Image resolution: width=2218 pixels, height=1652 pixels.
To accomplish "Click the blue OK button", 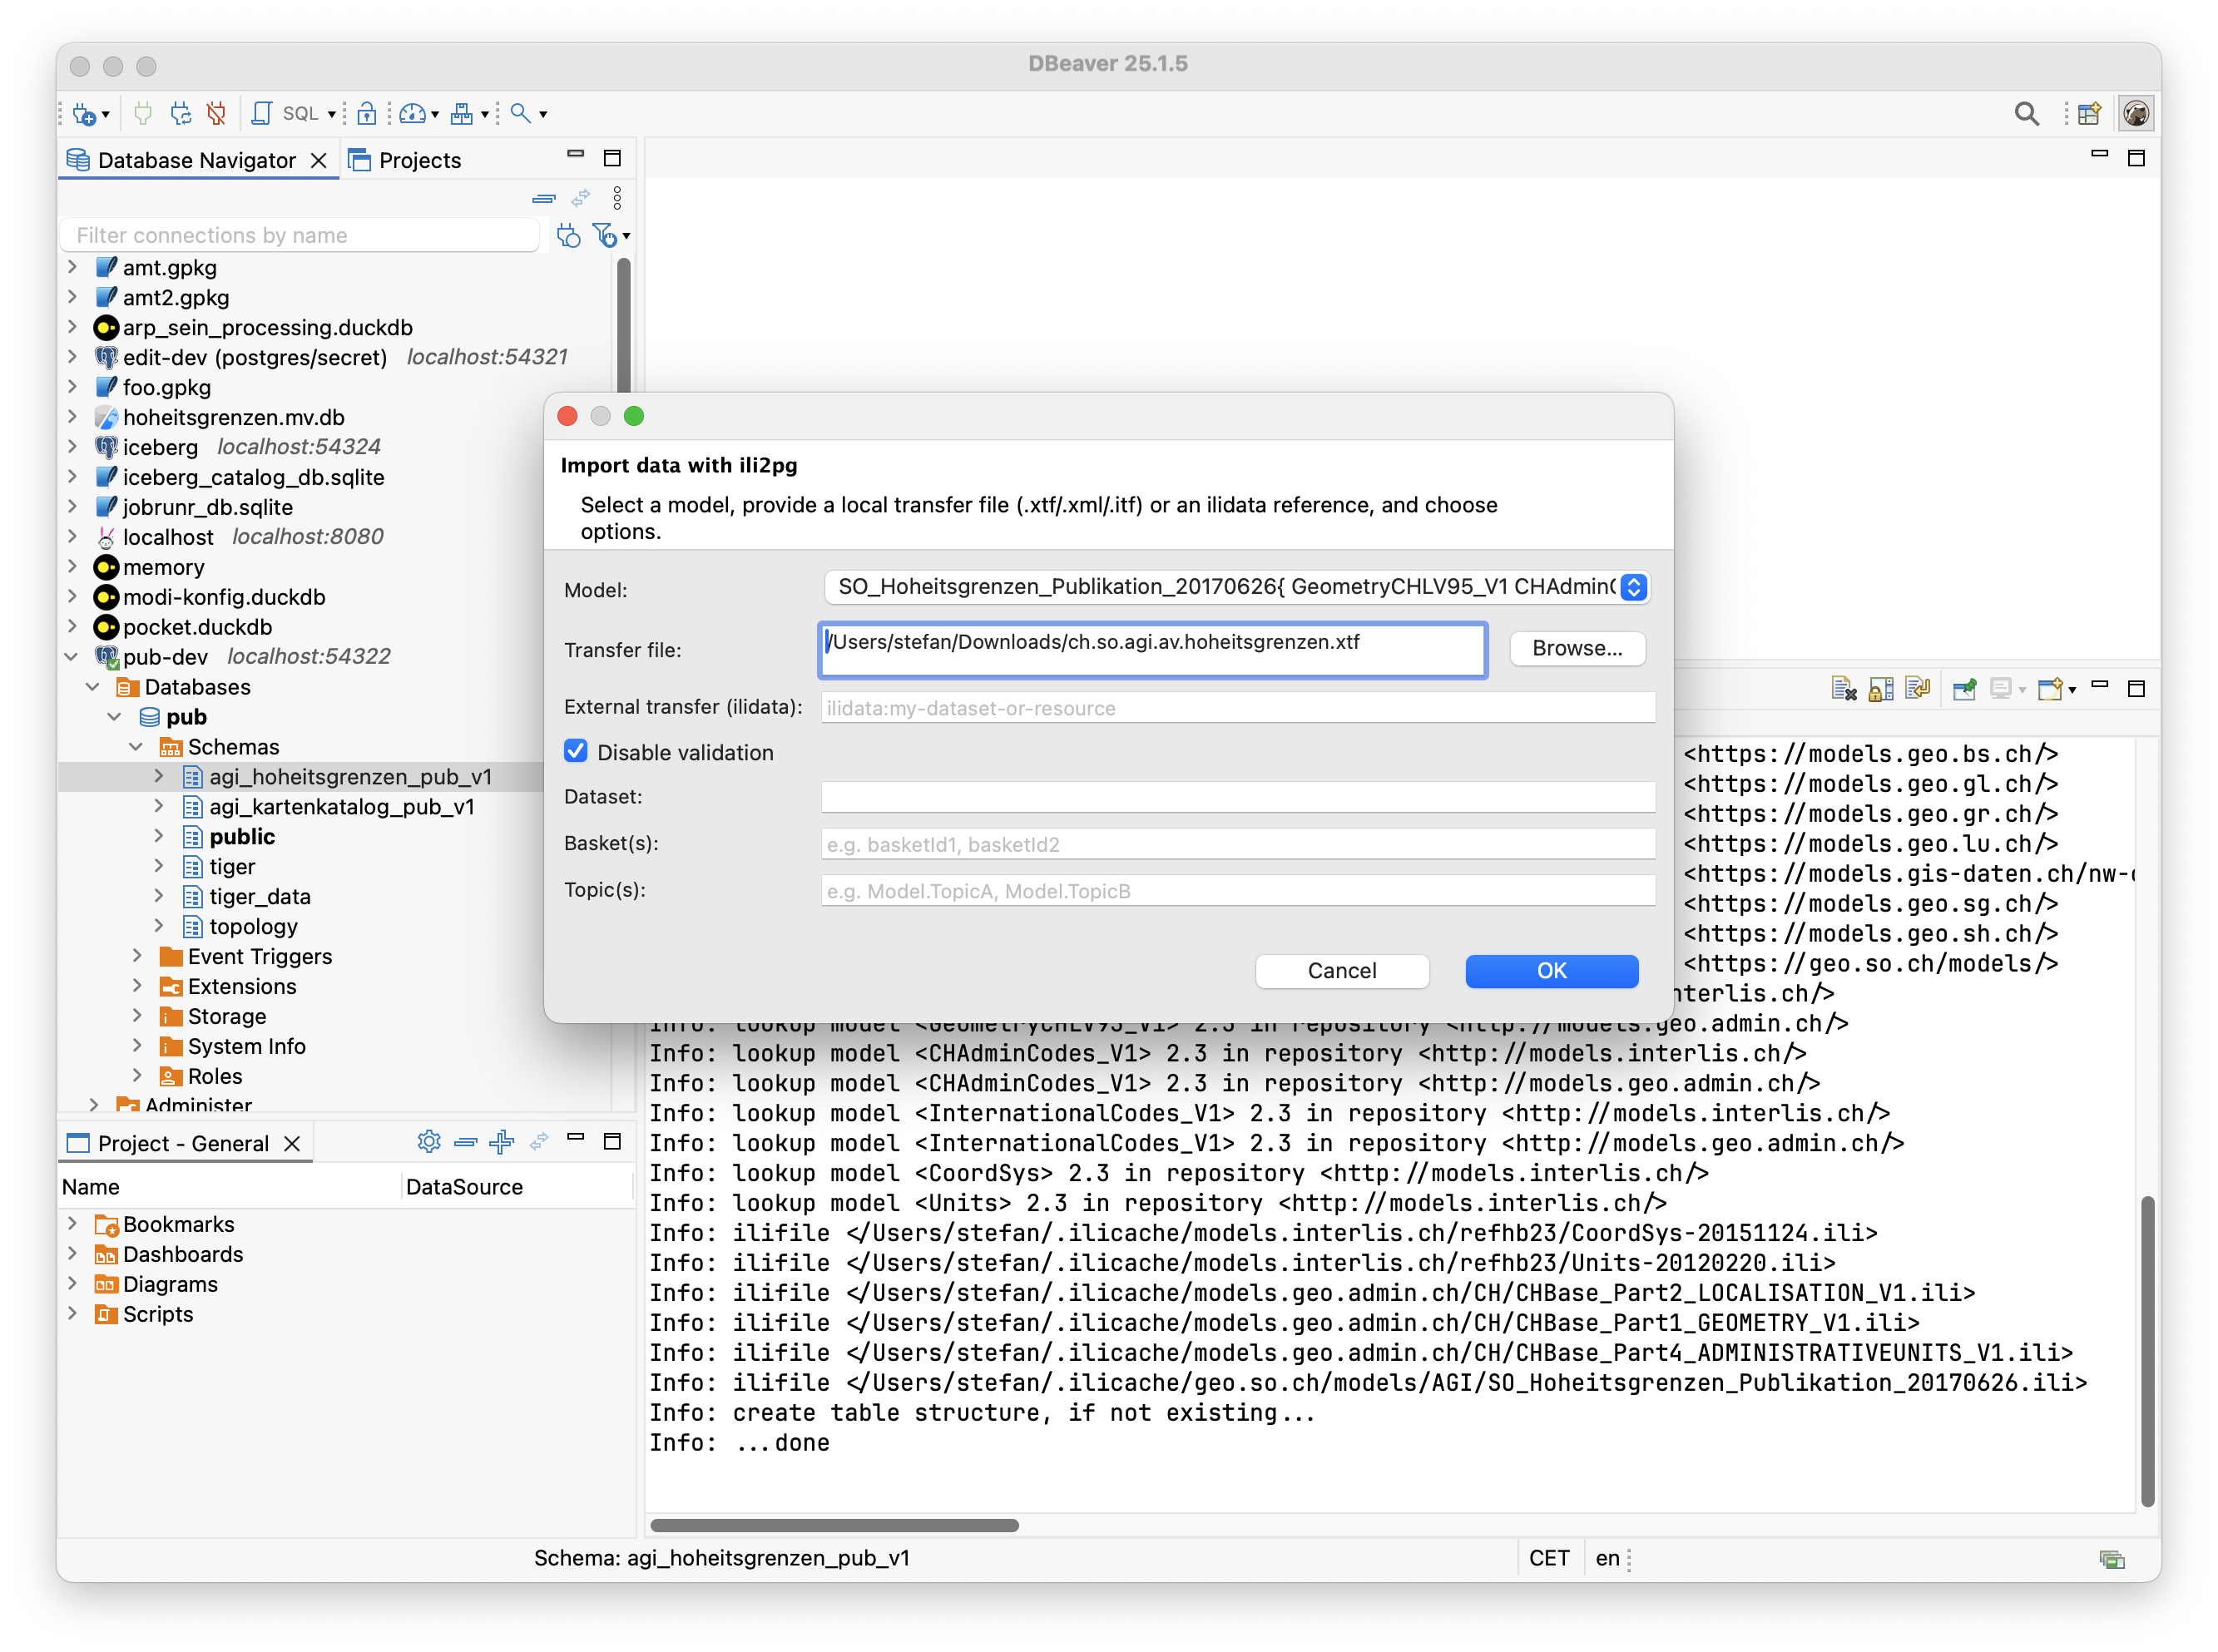I will click(1551, 970).
